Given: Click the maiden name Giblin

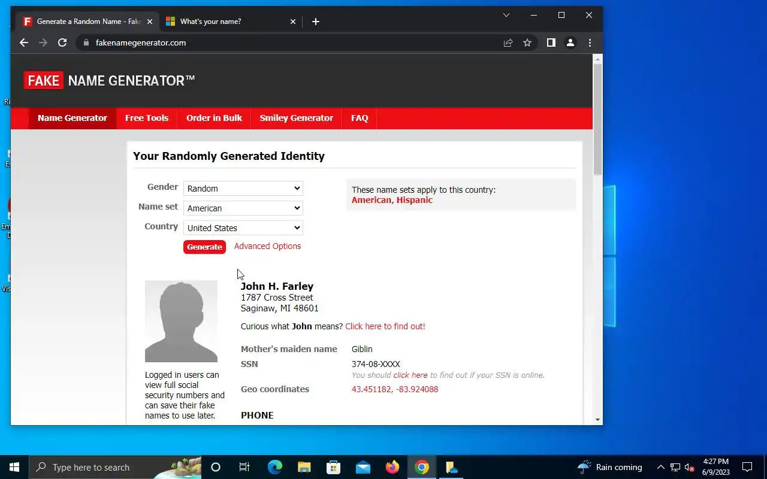Looking at the screenshot, I should [x=362, y=349].
